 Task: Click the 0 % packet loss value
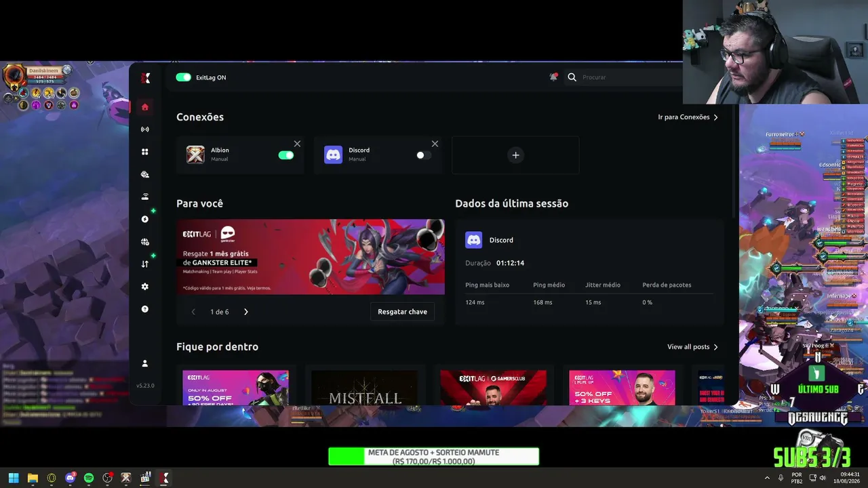click(648, 302)
